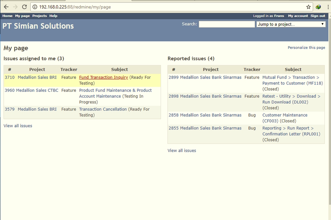Click Project column header in reported issues table

click(x=211, y=69)
